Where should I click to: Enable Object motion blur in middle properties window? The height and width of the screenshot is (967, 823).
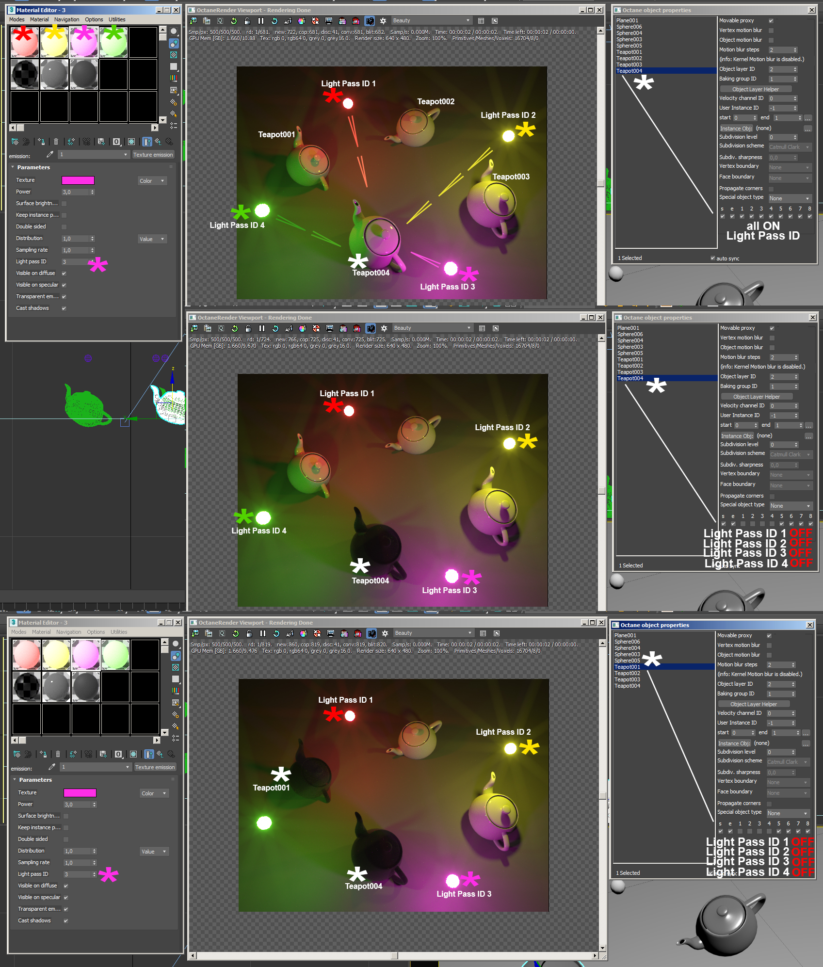click(x=772, y=348)
